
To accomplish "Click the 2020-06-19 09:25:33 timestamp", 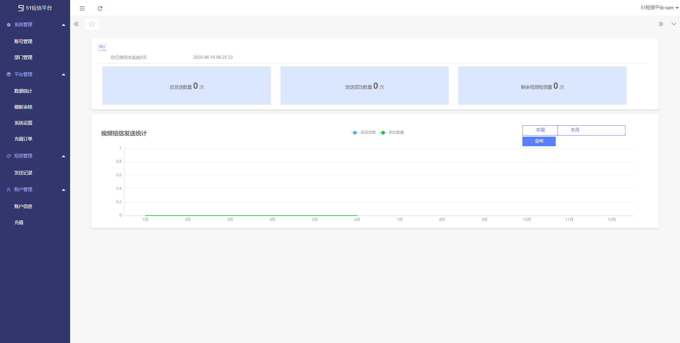I will click(213, 57).
